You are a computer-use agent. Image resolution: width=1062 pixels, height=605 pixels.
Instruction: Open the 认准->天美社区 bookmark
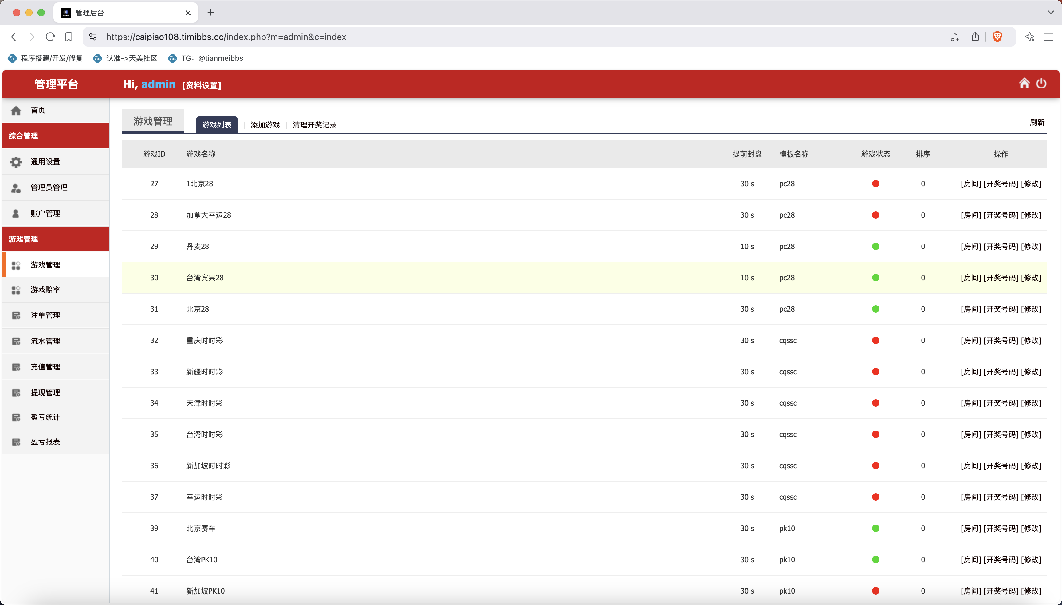click(x=125, y=58)
